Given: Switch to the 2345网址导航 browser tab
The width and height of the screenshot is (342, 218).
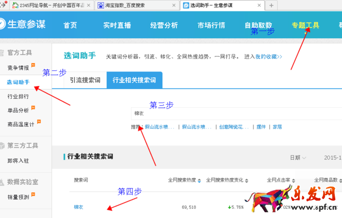Looking at the screenshot, I should (x=51, y=5).
